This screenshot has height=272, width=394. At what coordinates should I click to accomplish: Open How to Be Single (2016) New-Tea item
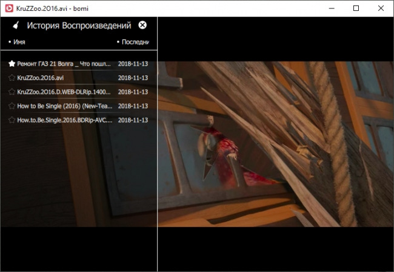tap(65, 106)
